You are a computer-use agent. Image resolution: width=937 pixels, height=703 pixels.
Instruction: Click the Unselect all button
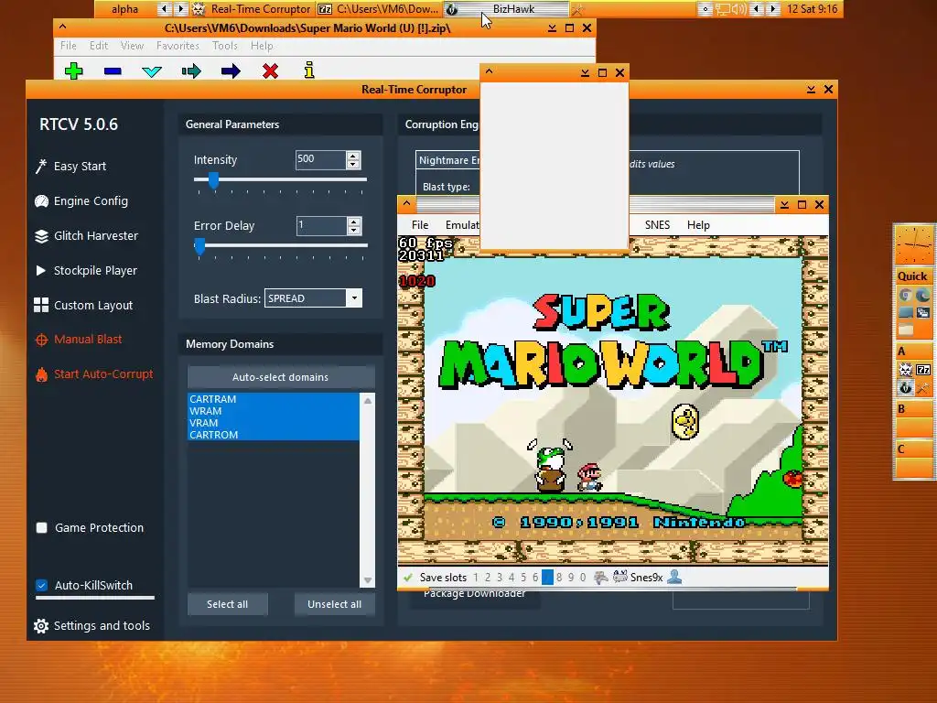click(335, 604)
